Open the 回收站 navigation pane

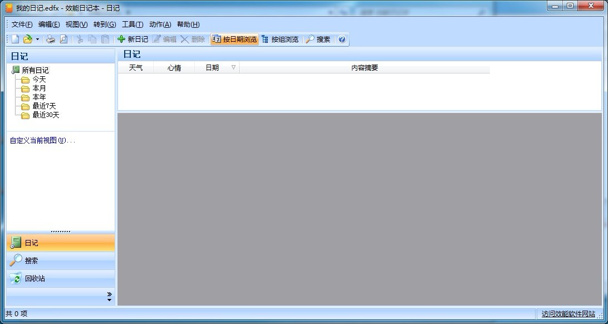click(35, 278)
